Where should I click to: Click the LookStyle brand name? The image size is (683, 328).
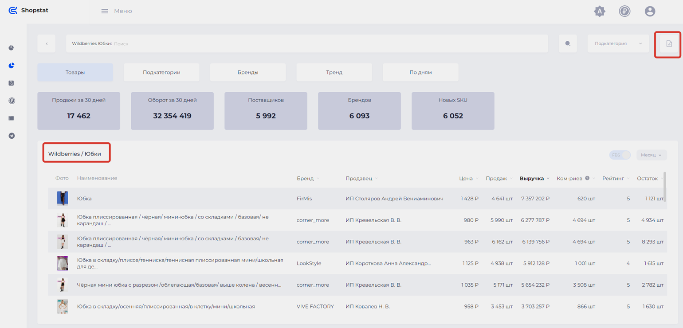pyautogui.click(x=309, y=263)
